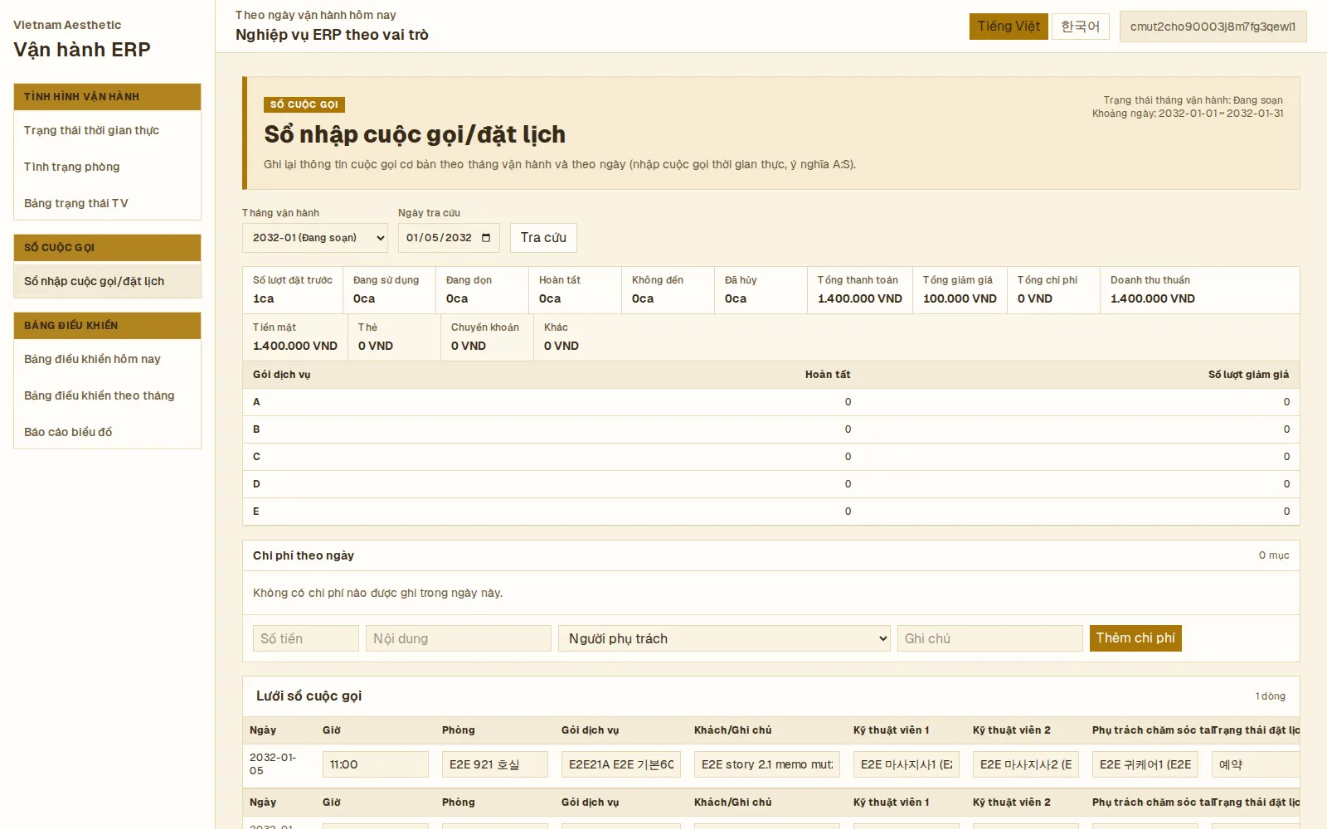This screenshot has width=1327, height=829.
Task: Click the user ID button cmut2cho9000...
Action: (1213, 27)
